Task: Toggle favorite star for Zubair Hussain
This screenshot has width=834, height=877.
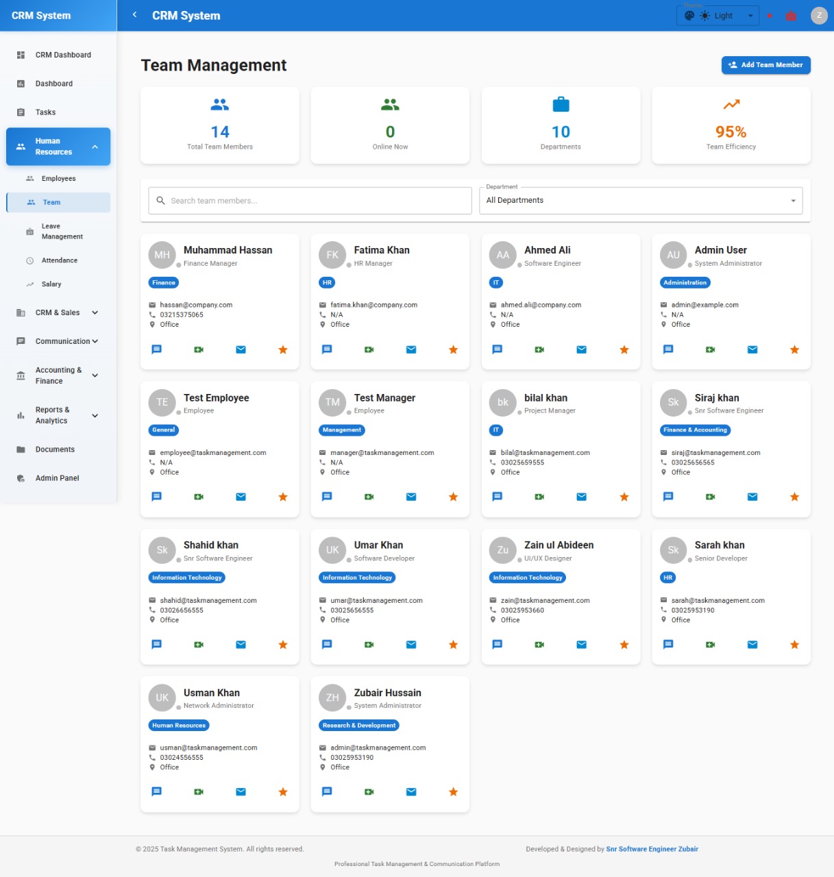Action: pos(453,791)
